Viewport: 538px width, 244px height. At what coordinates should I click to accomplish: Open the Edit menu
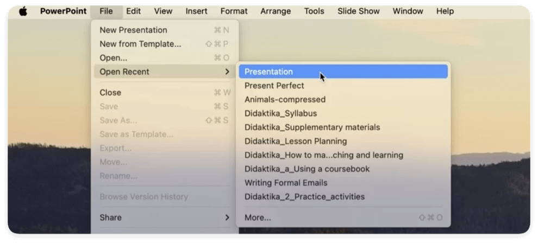pyautogui.click(x=134, y=11)
